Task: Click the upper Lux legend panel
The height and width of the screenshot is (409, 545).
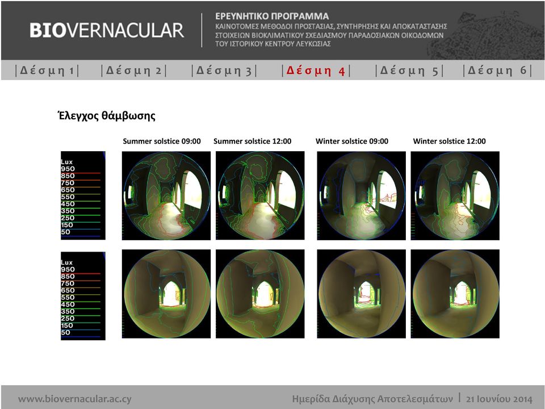Action: coord(83,195)
